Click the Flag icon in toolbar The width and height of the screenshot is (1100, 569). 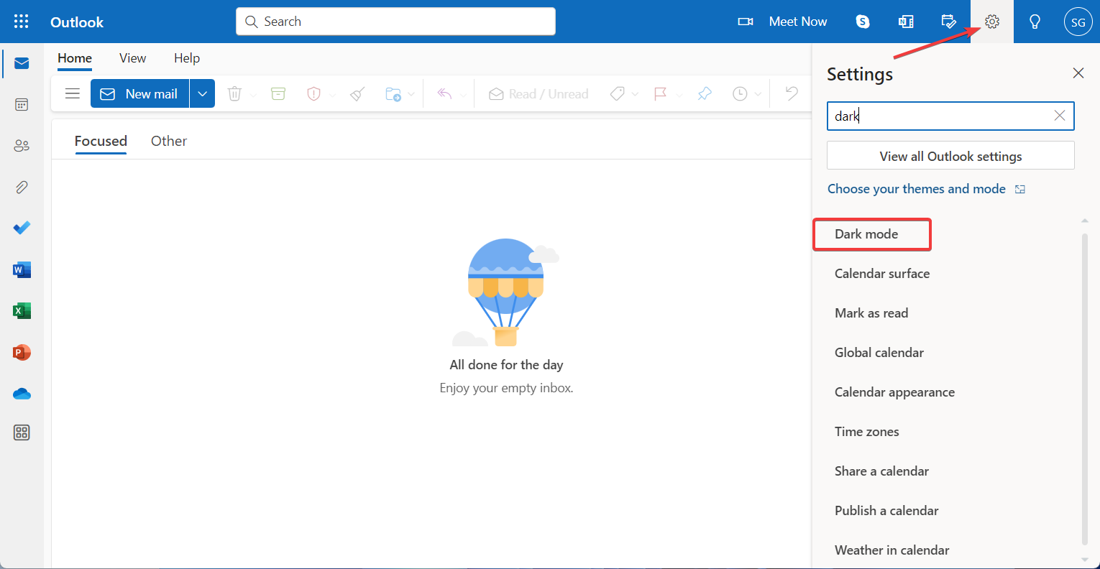(x=660, y=93)
